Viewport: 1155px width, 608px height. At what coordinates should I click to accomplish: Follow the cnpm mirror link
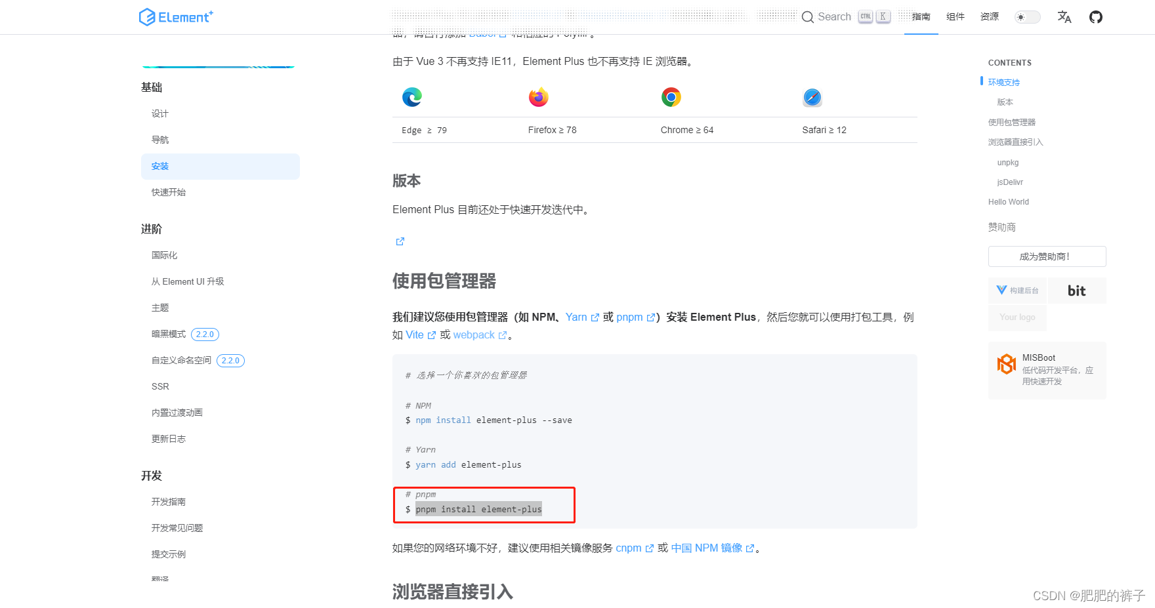tap(634, 548)
